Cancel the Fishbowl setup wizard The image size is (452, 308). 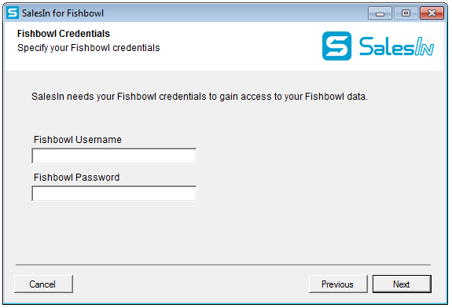point(43,284)
